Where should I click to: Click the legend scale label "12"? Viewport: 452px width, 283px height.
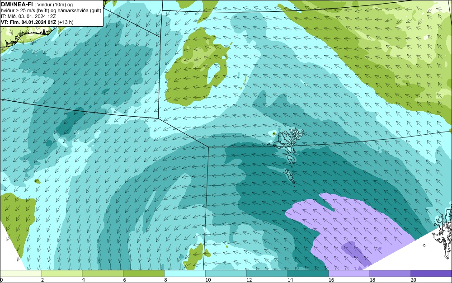[x=249, y=280]
